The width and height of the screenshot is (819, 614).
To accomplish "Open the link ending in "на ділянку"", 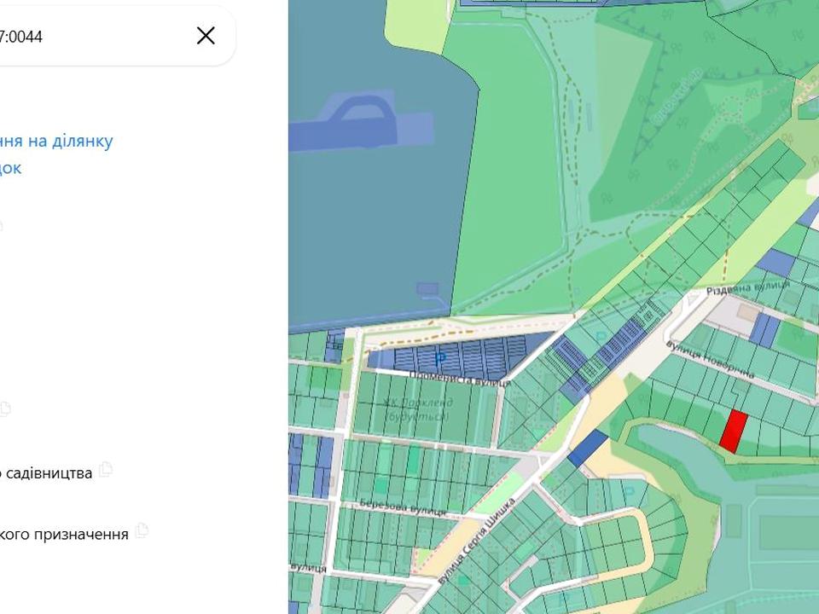I will click(x=56, y=141).
